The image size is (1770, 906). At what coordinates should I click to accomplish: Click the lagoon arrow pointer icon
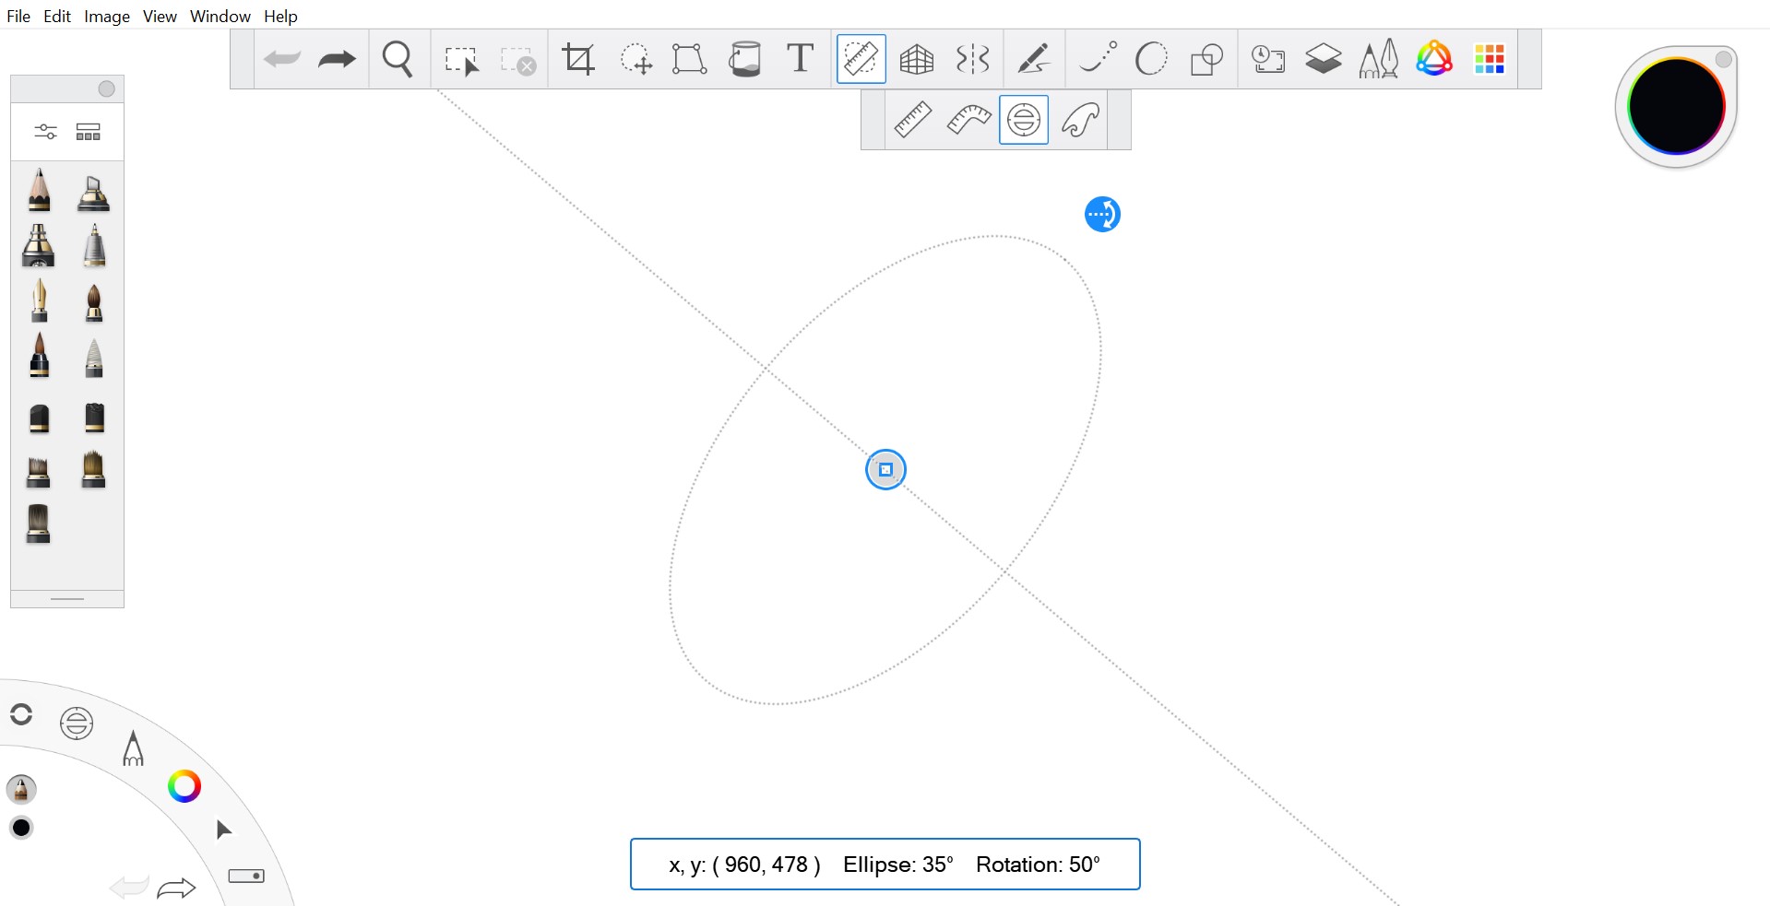tap(223, 830)
